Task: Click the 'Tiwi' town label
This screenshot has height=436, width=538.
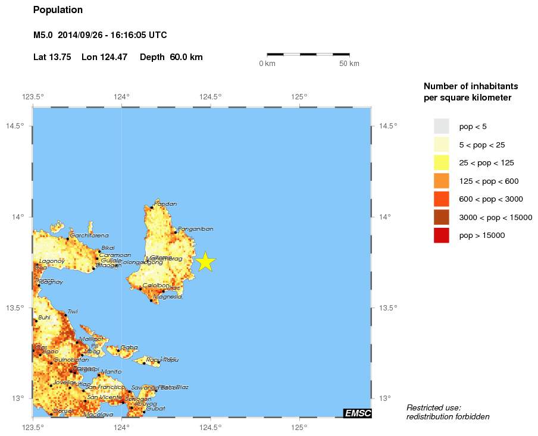Action: pos(73,312)
